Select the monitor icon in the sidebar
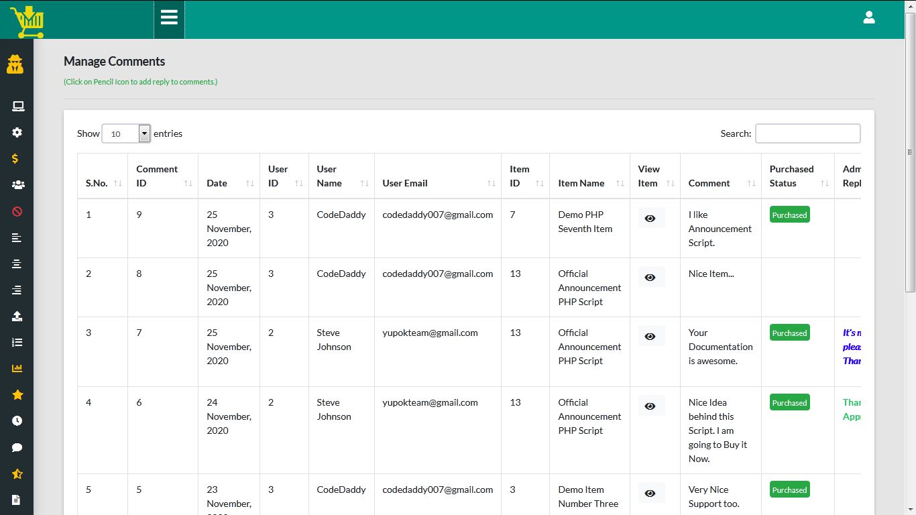 [x=17, y=106]
